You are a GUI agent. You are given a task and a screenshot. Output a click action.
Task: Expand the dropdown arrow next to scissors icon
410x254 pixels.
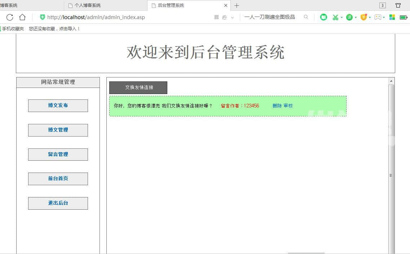point(341,17)
